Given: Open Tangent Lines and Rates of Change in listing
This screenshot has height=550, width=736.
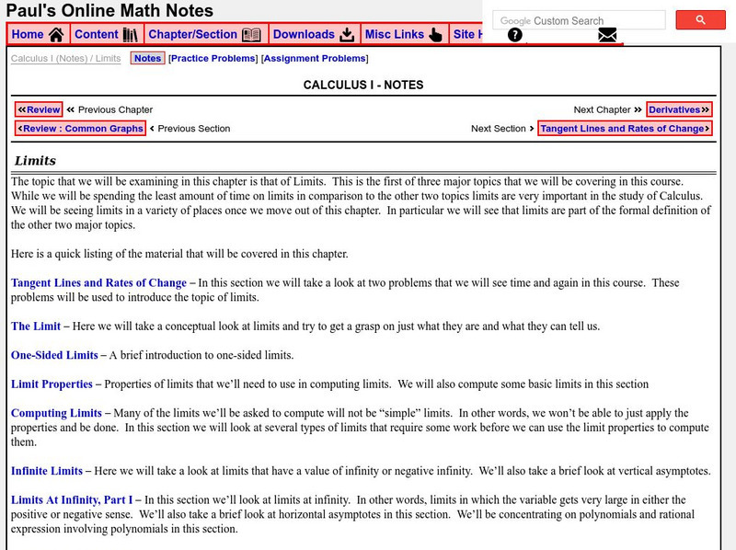Looking at the screenshot, I should [x=98, y=283].
